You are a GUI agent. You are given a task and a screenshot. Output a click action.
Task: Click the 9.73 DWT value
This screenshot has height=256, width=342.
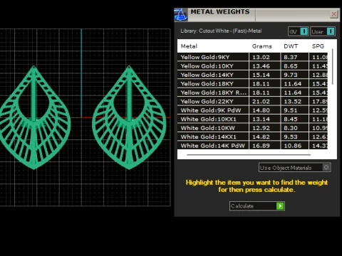(x=291, y=75)
